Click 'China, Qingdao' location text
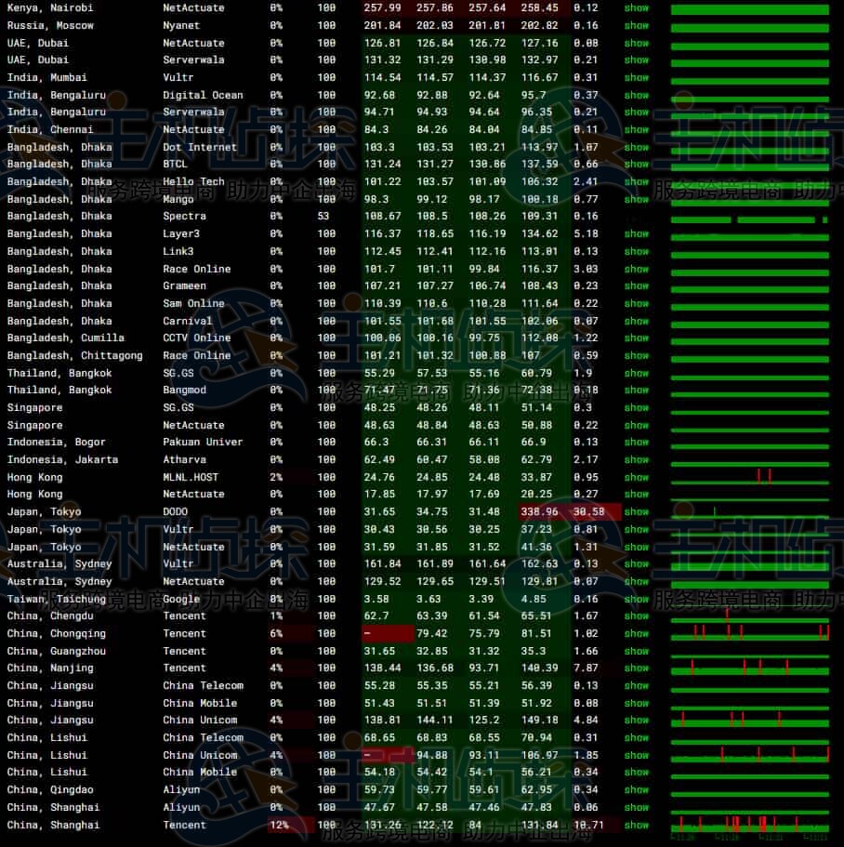The height and width of the screenshot is (847, 844). 49,789
